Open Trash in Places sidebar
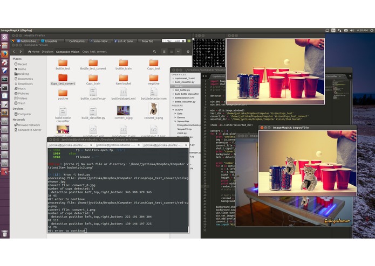This screenshot has height=266, width=375. (20, 103)
